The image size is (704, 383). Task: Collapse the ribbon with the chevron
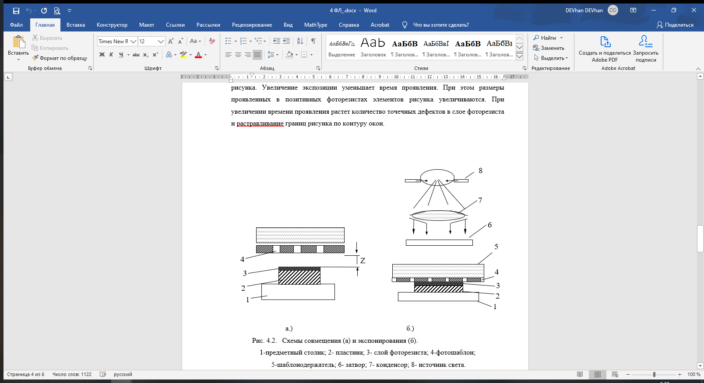[698, 69]
